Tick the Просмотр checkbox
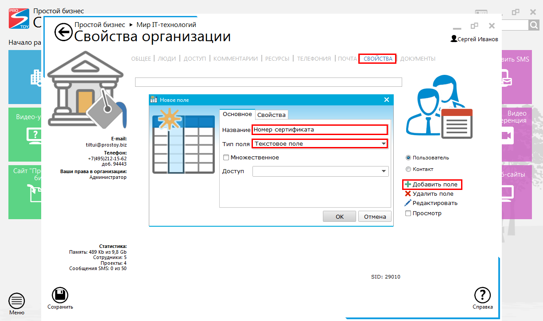Image resolution: width=543 pixels, height=321 pixels. point(408,213)
